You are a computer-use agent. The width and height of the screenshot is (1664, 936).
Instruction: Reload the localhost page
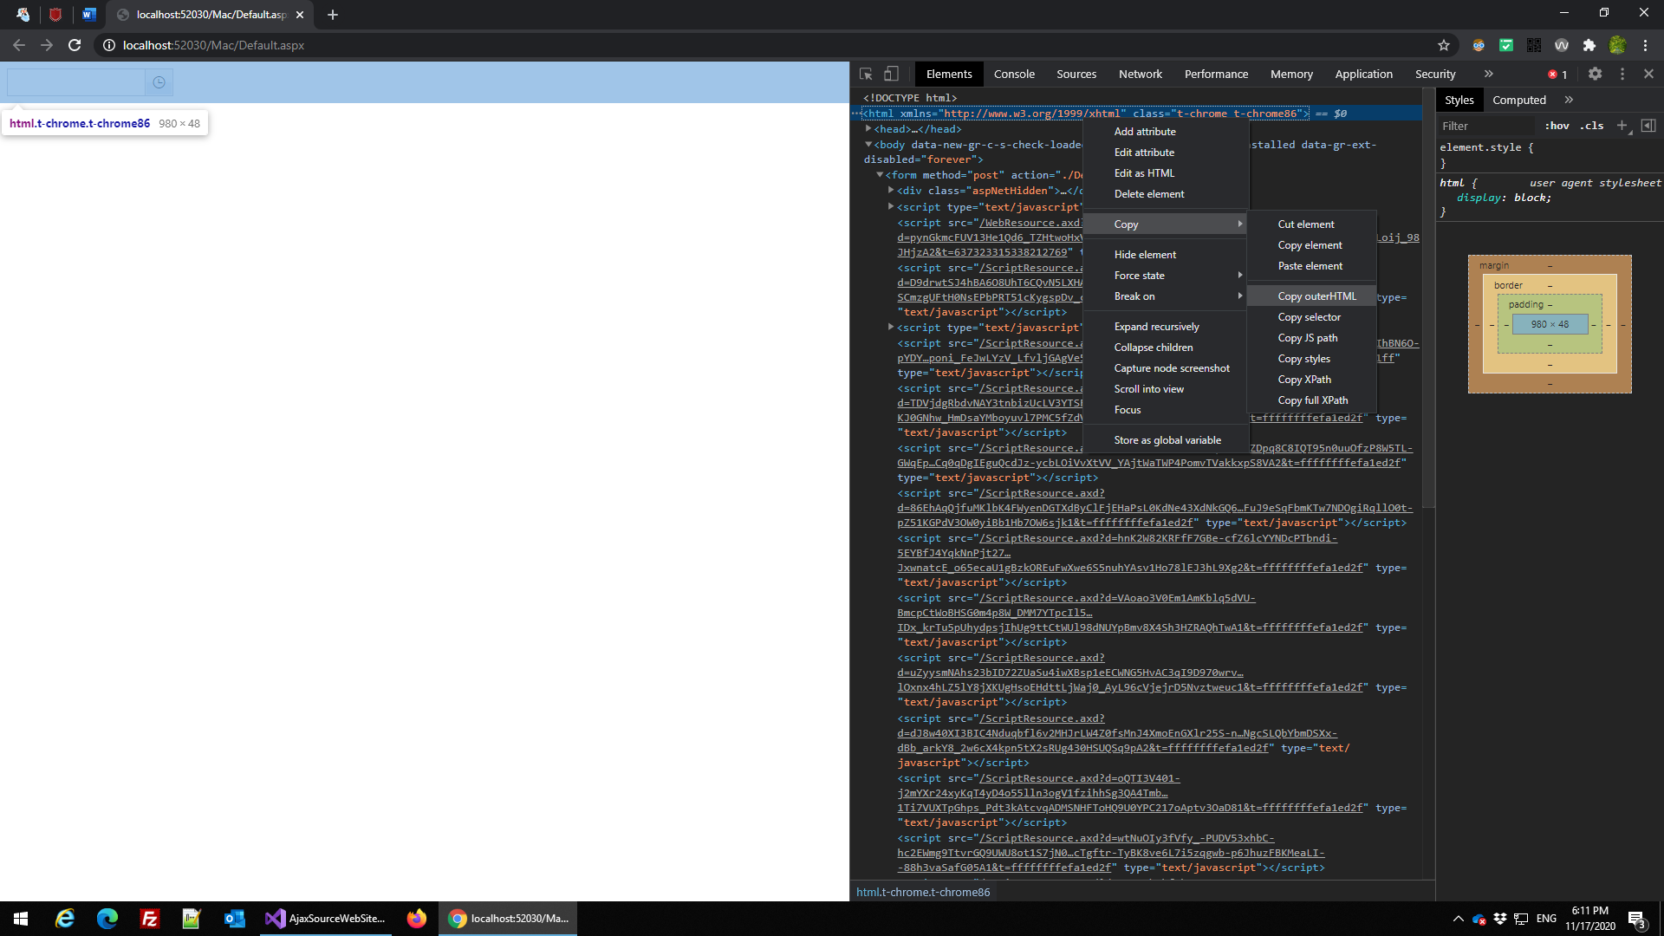75,45
